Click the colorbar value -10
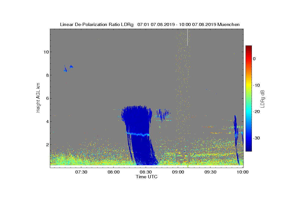 [x=256, y=85]
